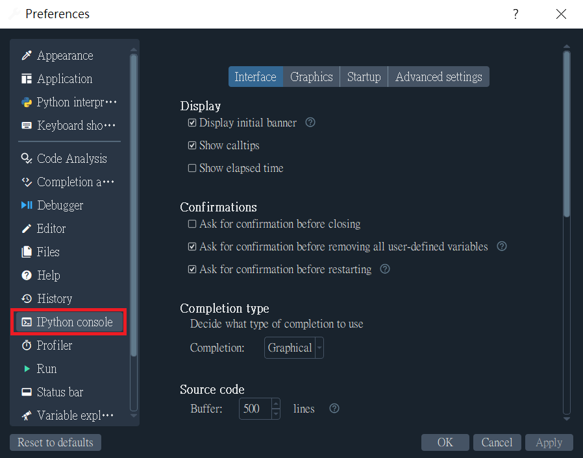The image size is (583, 458).
Task: Toggle Ask for confirmation before closing
Action: click(x=192, y=224)
